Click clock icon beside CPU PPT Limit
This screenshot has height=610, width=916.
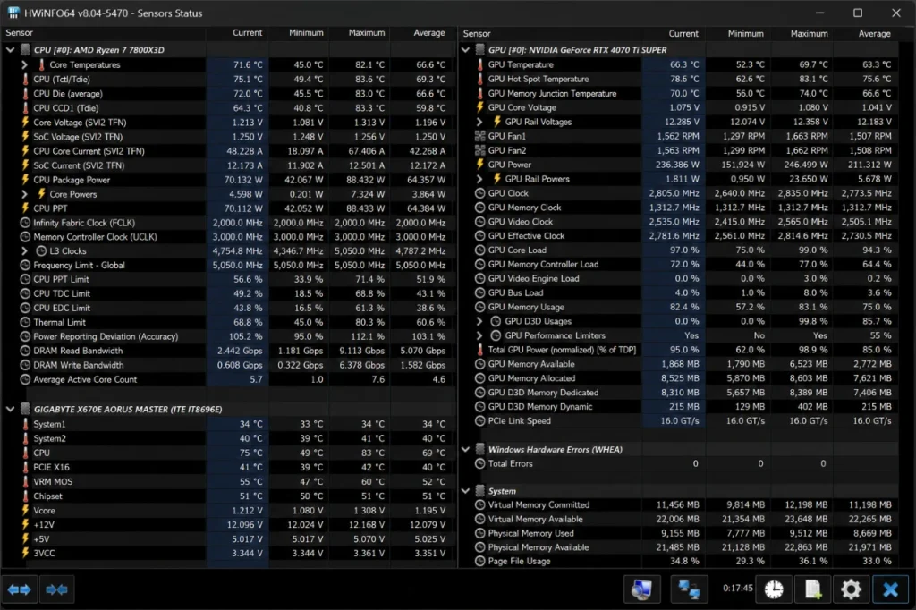click(x=25, y=279)
